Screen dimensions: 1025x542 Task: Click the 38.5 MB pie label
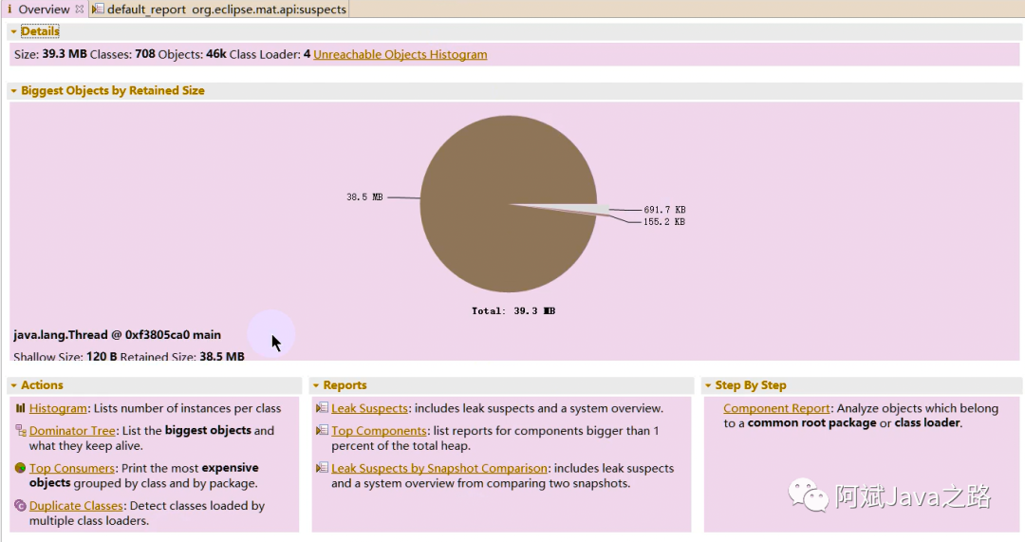pos(364,196)
